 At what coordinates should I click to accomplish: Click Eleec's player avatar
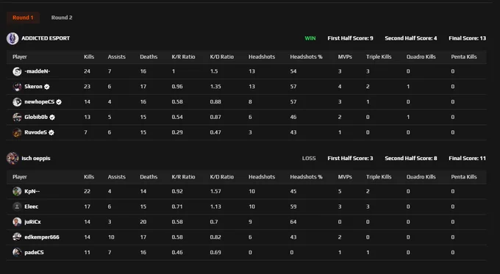tap(17, 206)
